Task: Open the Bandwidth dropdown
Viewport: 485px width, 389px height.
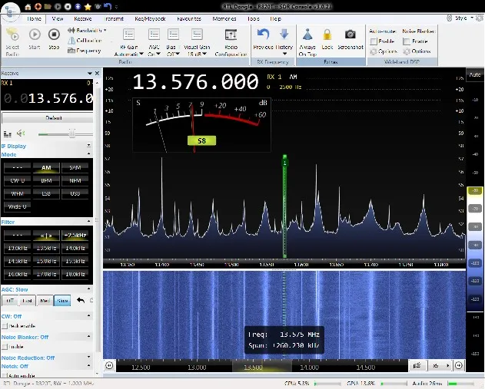Action: coord(91,31)
